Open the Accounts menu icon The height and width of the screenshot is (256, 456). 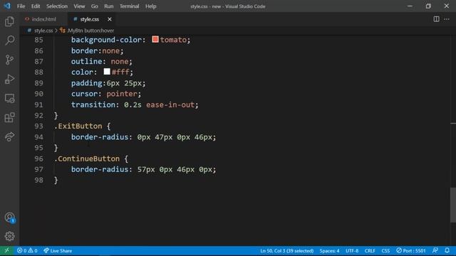pos(9,218)
